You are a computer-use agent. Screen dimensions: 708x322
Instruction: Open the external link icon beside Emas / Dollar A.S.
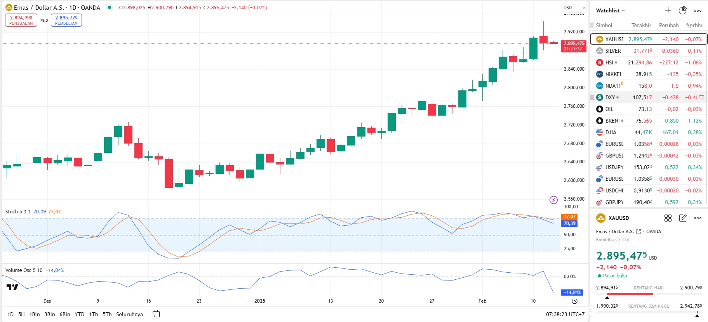click(x=638, y=232)
